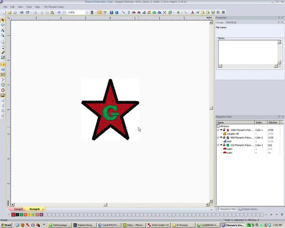Open a design with folder icon
Image resolution: width=285 pixels, height=228 pixels.
[9, 12]
